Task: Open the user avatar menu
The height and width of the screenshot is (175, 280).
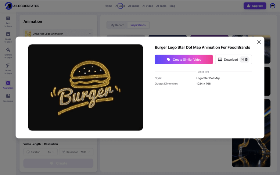Action: tap(272, 6)
